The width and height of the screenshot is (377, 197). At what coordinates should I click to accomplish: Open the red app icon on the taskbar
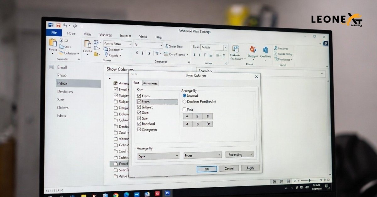[x=157, y=194]
